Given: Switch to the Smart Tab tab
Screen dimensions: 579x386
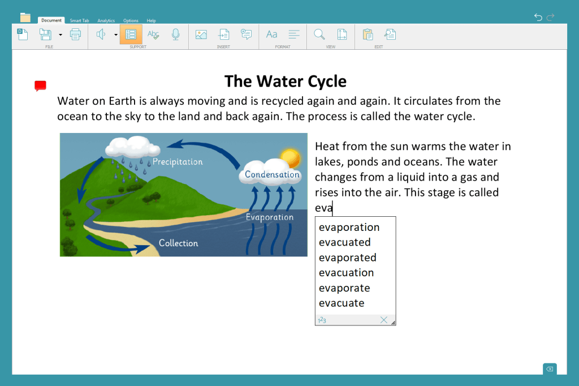Looking at the screenshot, I should (79, 20).
